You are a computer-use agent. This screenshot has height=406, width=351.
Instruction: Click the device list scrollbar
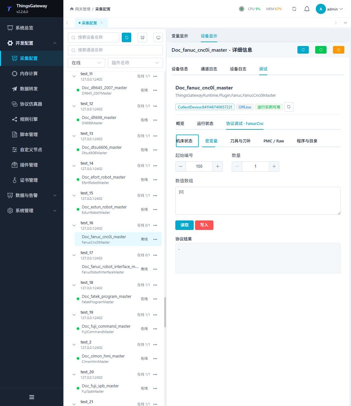coord(165,312)
